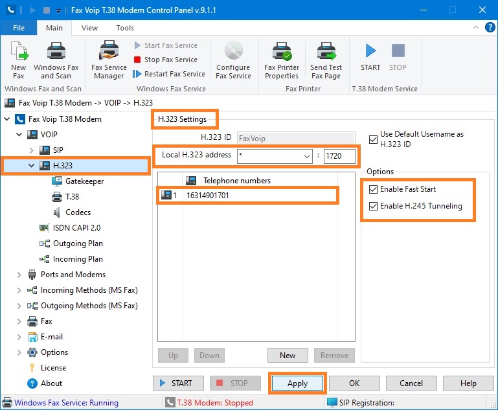Toggle Enable H.245 Tunneling checkbox
Screen dimensions: 498x410
[373, 207]
